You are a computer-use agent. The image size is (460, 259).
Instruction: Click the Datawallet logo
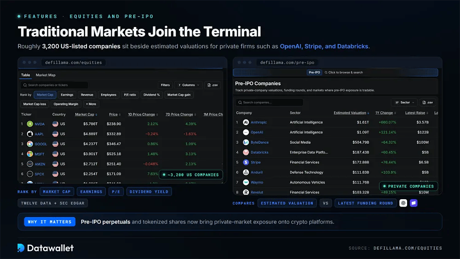(46, 248)
